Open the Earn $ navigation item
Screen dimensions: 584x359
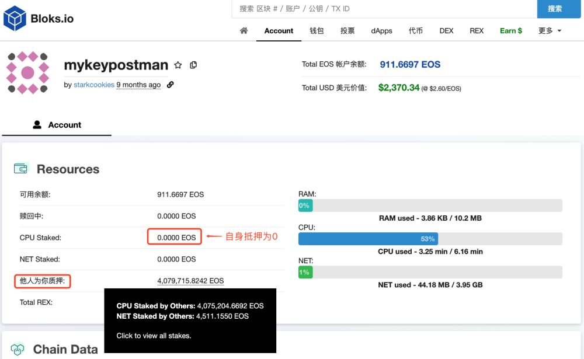[x=511, y=30]
